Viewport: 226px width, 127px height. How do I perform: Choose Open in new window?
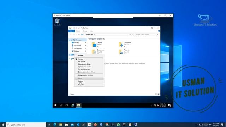[89, 67]
